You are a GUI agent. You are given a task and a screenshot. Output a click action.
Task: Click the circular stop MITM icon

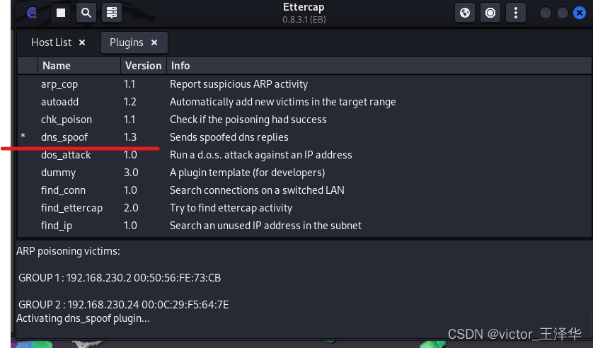pyautogui.click(x=489, y=13)
